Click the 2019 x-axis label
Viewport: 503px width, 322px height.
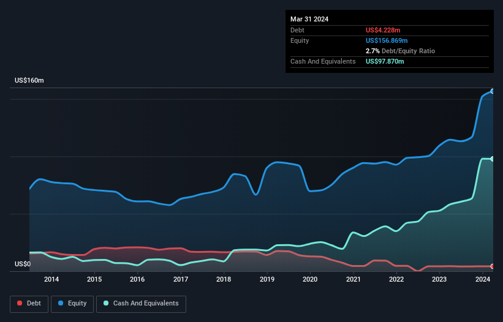click(x=267, y=279)
